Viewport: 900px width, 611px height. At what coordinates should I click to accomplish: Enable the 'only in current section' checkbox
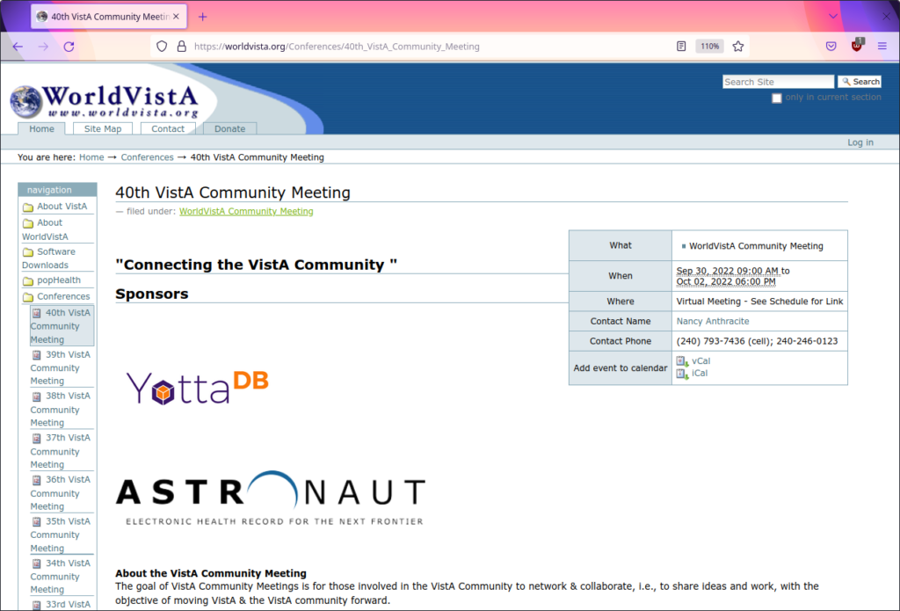click(x=776, y=98)
